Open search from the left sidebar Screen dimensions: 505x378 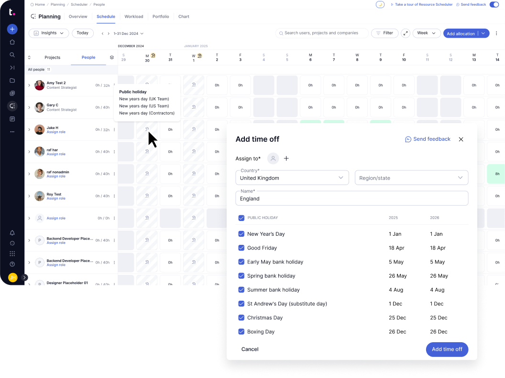(x=12, y=55)
